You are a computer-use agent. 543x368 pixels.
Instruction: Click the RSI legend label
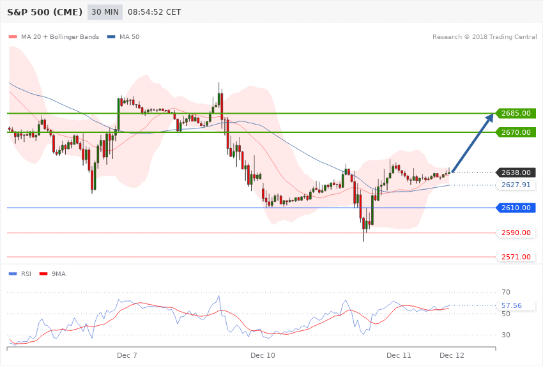tap(26, 274)
